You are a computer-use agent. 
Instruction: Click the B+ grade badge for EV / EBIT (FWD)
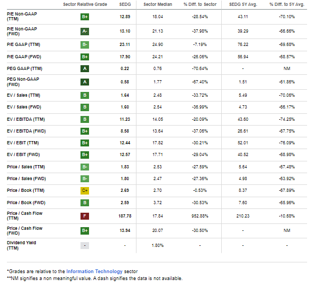85,155
